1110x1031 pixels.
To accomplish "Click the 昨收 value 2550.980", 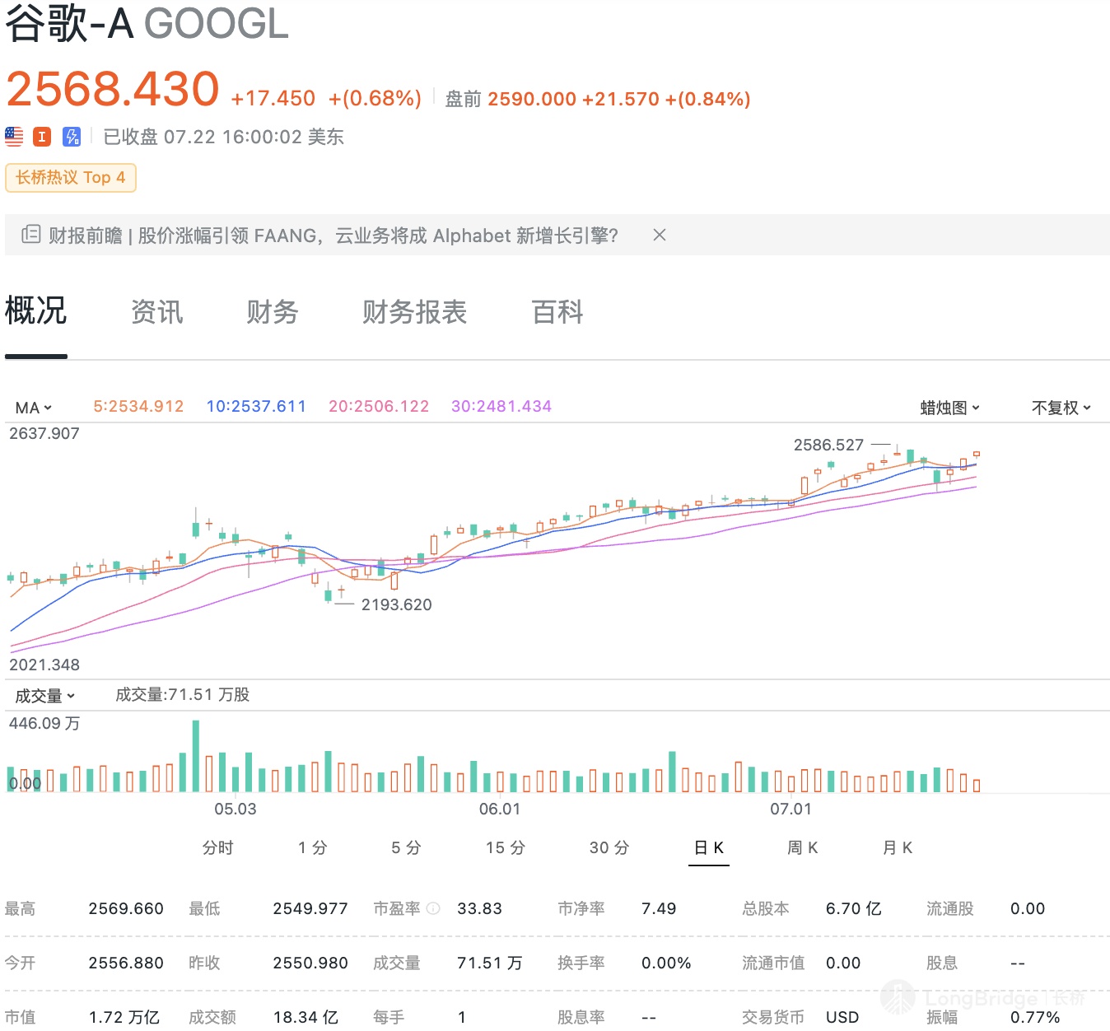I will click(x=310, y=963).
